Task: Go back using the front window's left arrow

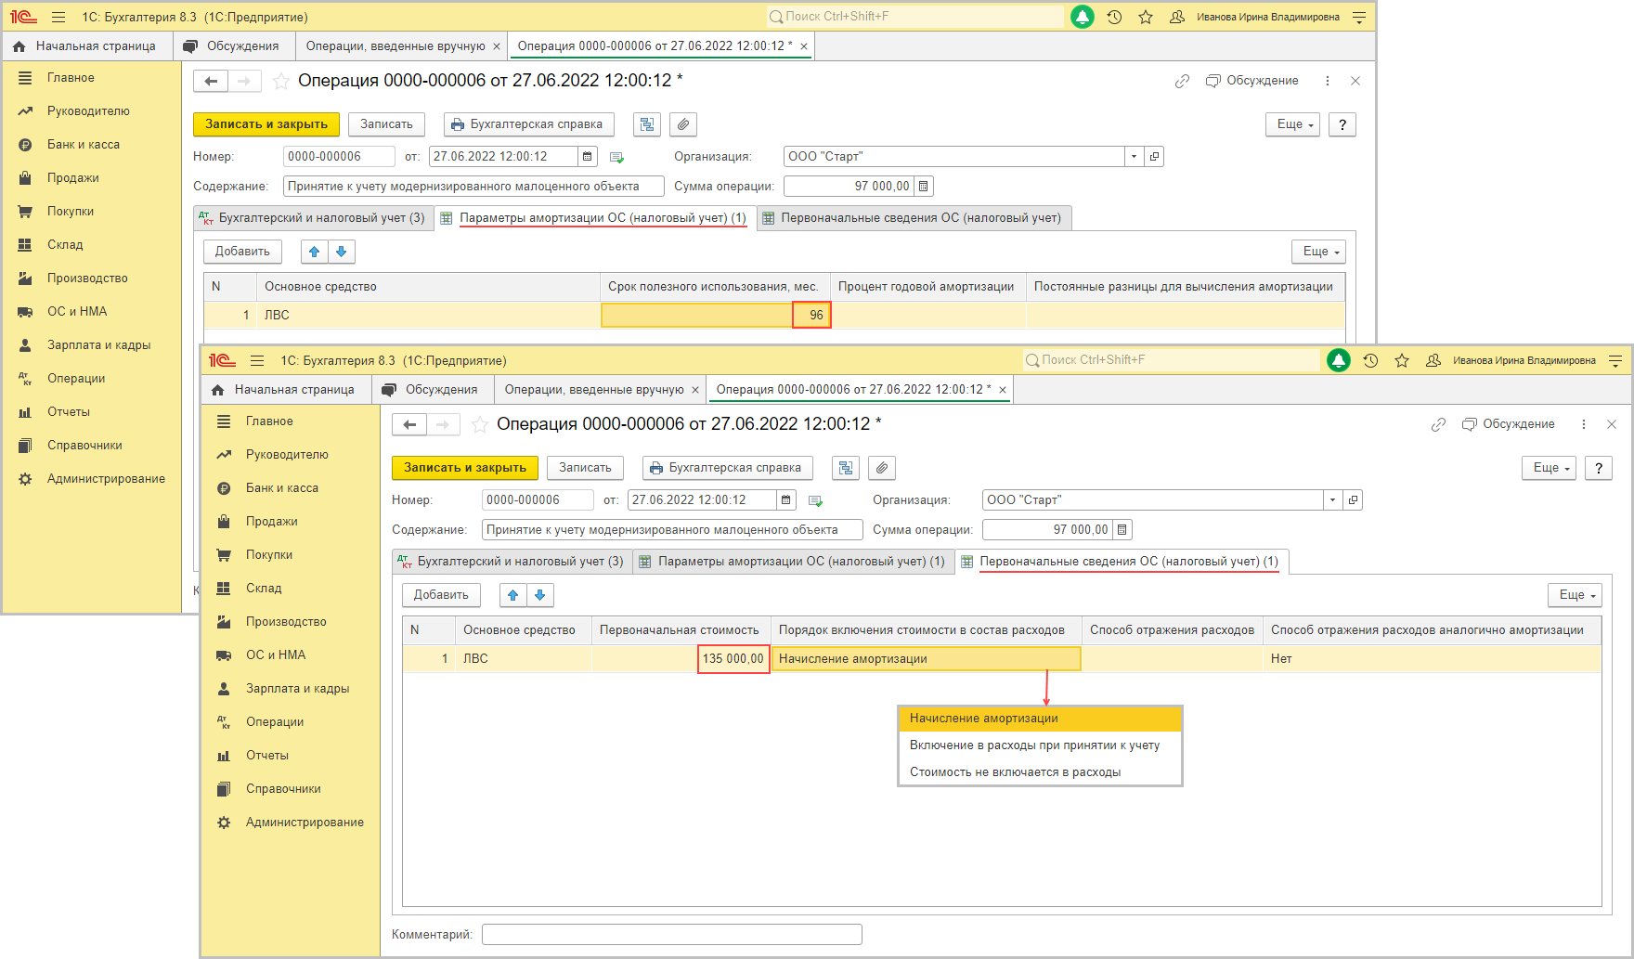Action: 409,424
